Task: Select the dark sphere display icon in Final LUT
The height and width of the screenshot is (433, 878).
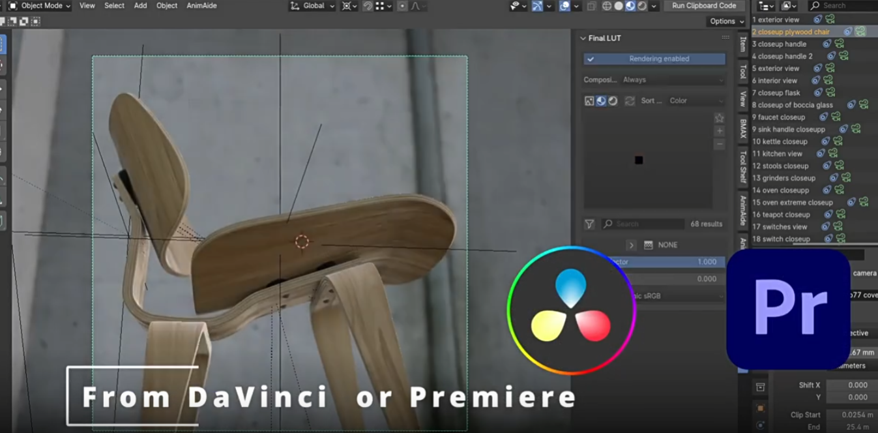Action: (613, 101)
